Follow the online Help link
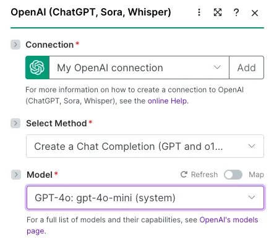Image resolution: width=274 pixels, height=244 pixels. click(x=167, y=101)
